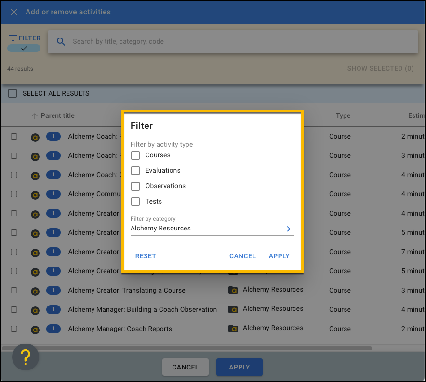Click the 44 results text
Screen dimensions: 426x382
[x=20, y=69]
